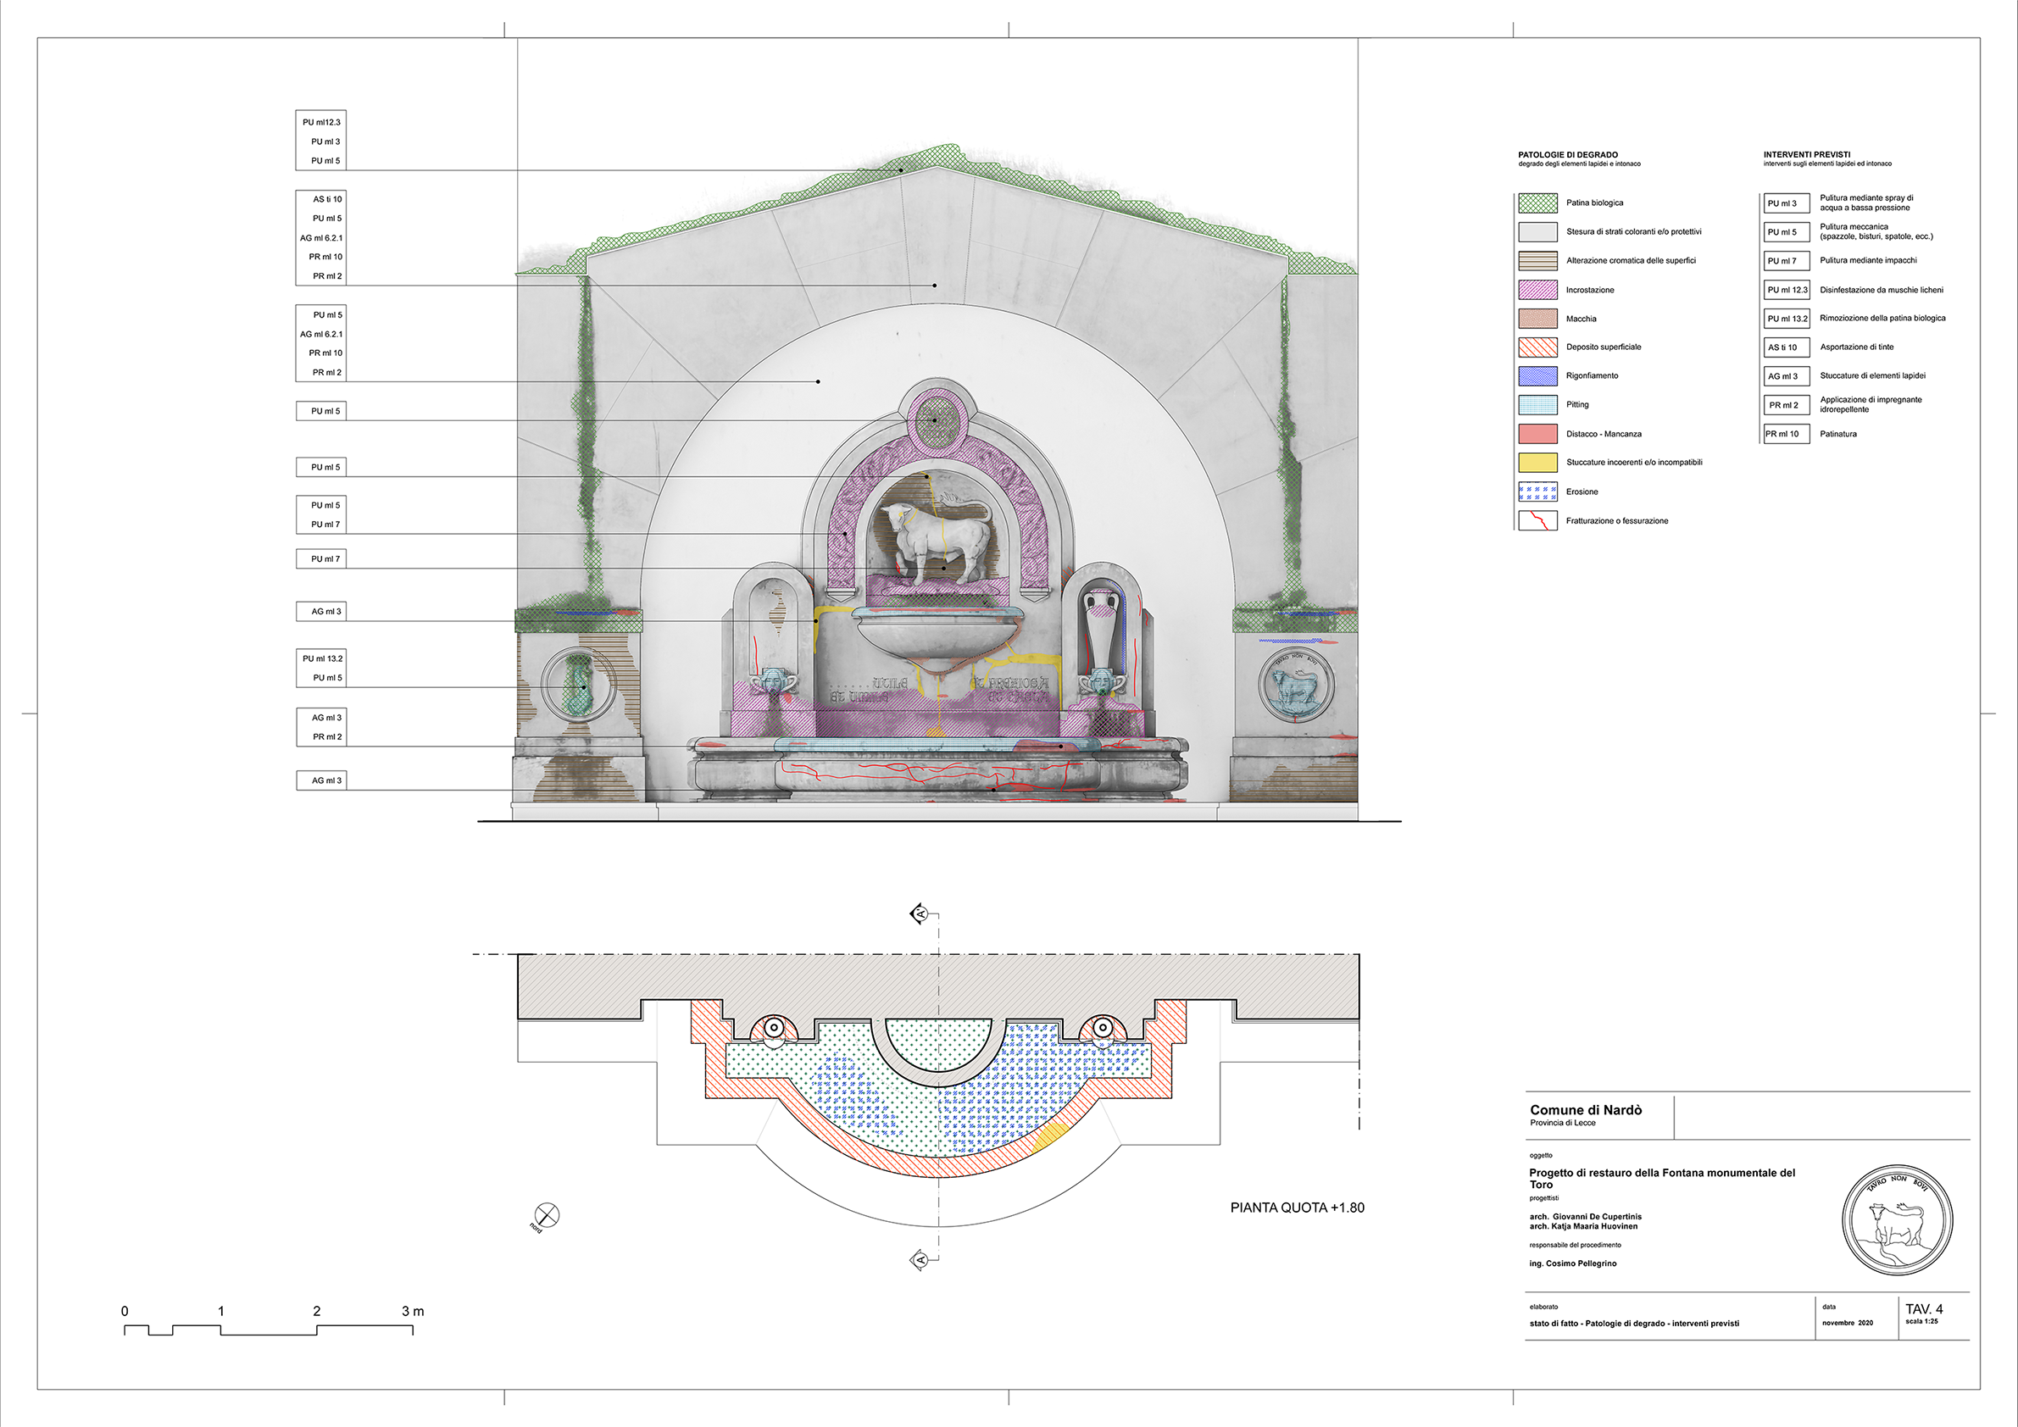Click the 'Patinatura' legend text
Screen dimensions: 2018x1427
[1838, 434]
